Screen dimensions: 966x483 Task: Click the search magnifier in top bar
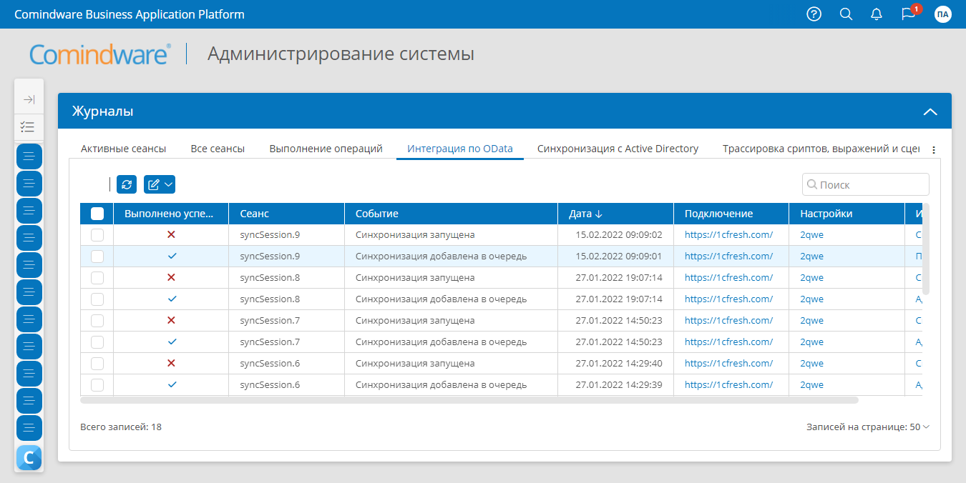(846, 14)
